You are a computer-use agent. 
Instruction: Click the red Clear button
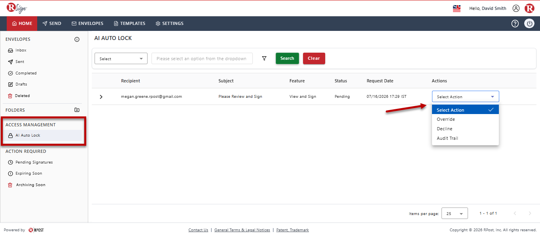314,58
